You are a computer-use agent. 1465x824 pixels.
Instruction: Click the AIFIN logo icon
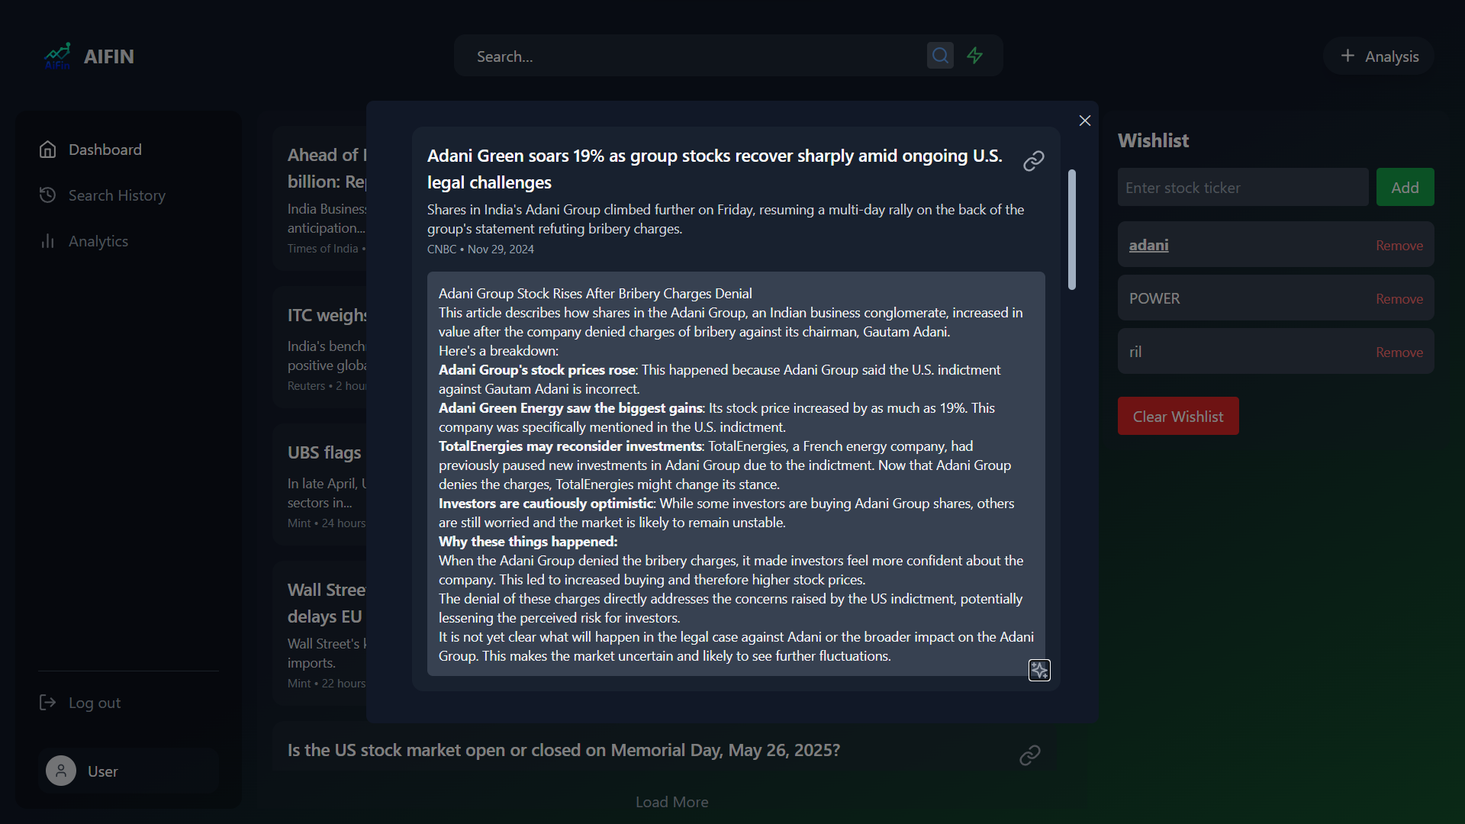tap(57, 56)
